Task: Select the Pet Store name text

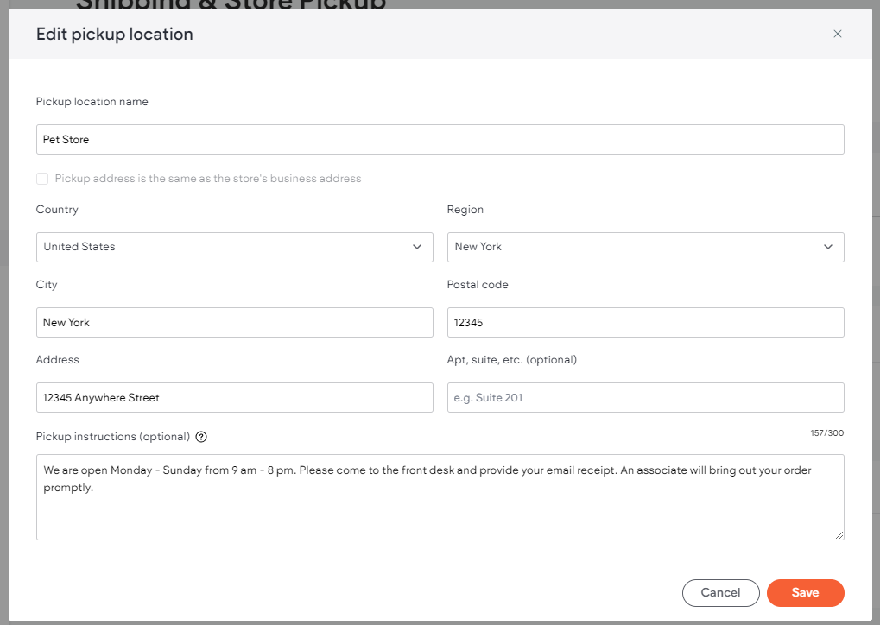Action: pyautogui.click(x=66, y=139)
